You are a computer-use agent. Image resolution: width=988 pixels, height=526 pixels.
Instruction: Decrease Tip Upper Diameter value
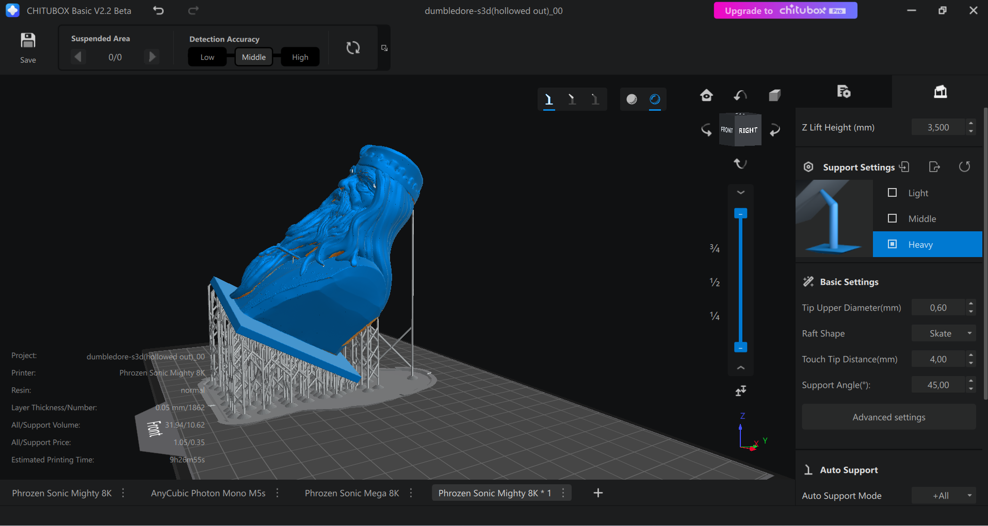click(x=971, y=312)
